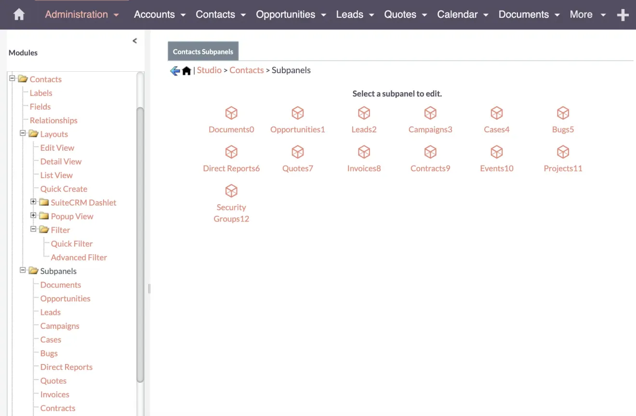Image resolution: width=636 pixels, height=416 pixels.
Task: Select the Direct Reports6 subpanel icon
Action: (x=231, y=157)
